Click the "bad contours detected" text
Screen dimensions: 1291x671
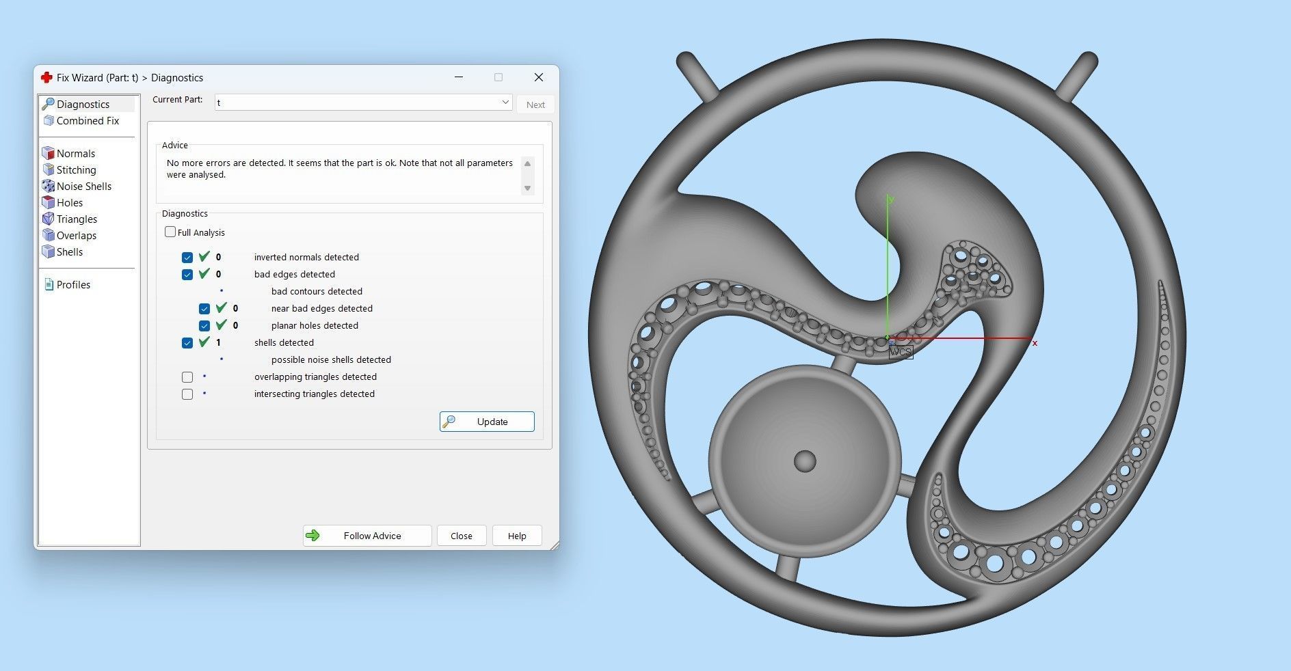(317, 292)
